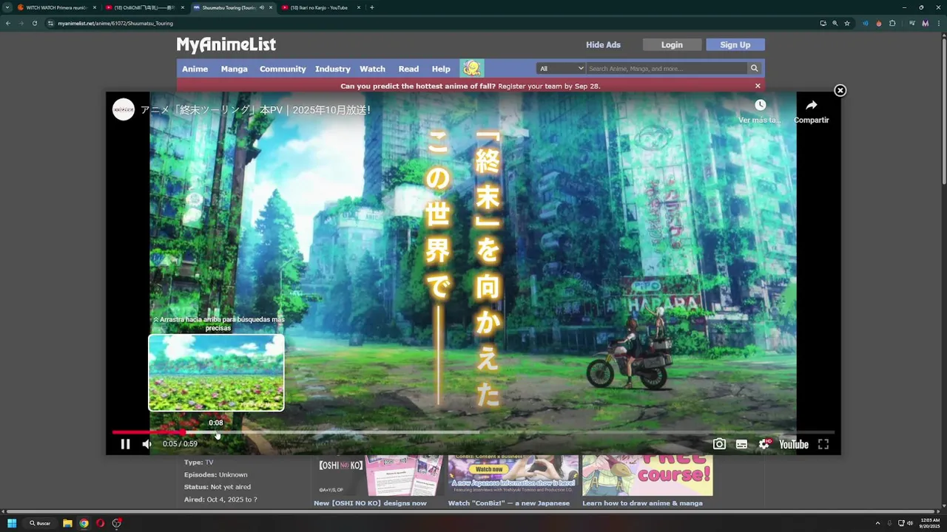
Task: Open the Read menu
Action: coord(408,69)
